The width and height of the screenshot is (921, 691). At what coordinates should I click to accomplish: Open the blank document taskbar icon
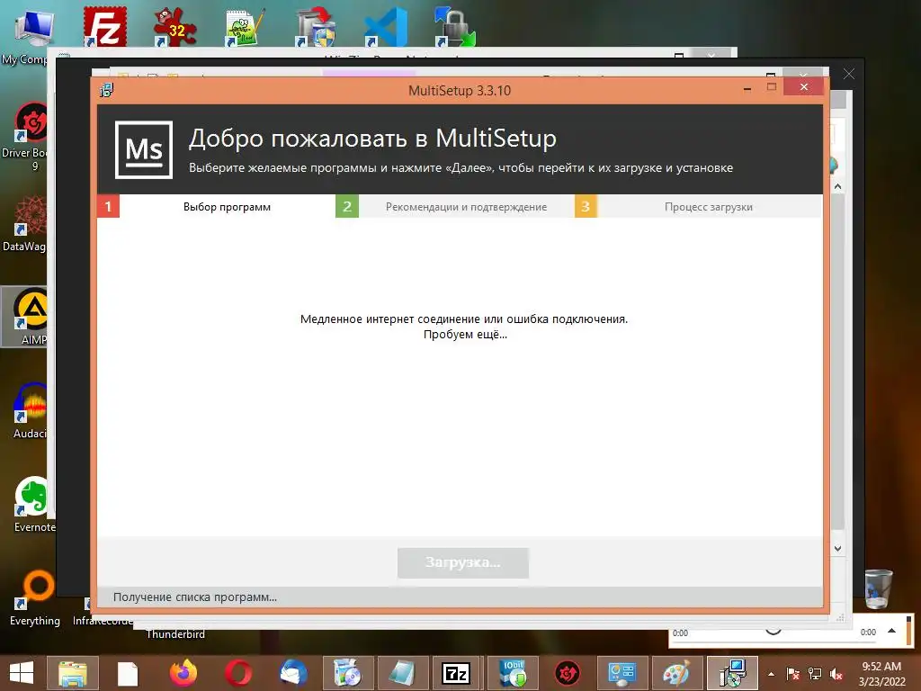click(127, 673)
